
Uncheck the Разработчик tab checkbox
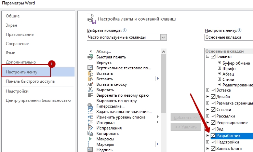coord(213,136)
